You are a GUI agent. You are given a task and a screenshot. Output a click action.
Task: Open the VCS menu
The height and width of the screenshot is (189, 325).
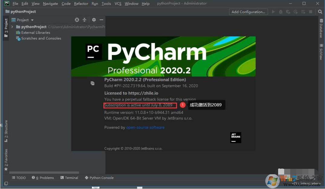click(x=118, y=4)
